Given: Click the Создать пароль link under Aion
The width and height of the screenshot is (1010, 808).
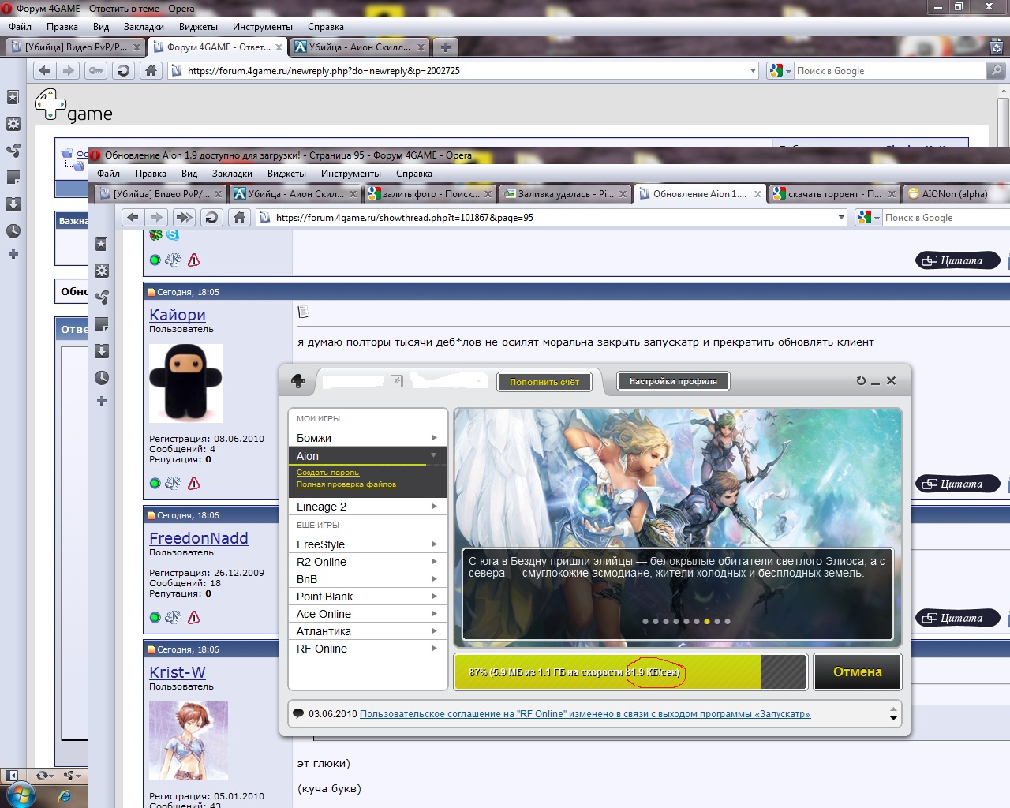Looking at the screenshot, I should point(327,472).
